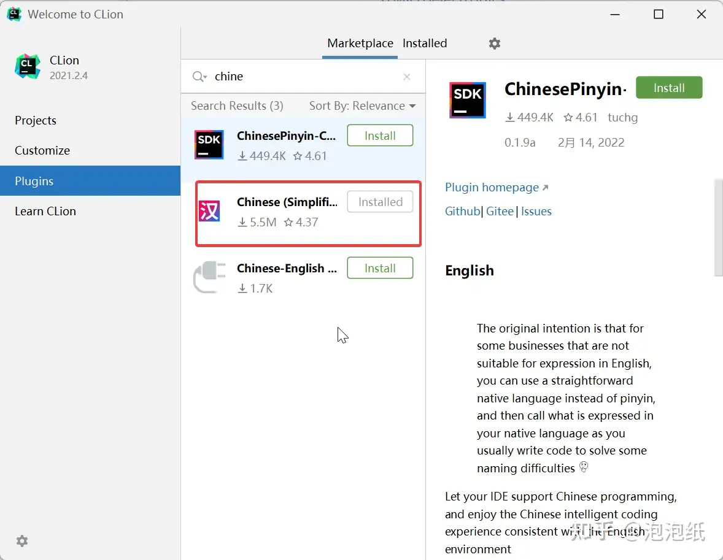Click the search magnifier options icon
The image size is (723, 560).
(x=199, y=77)
